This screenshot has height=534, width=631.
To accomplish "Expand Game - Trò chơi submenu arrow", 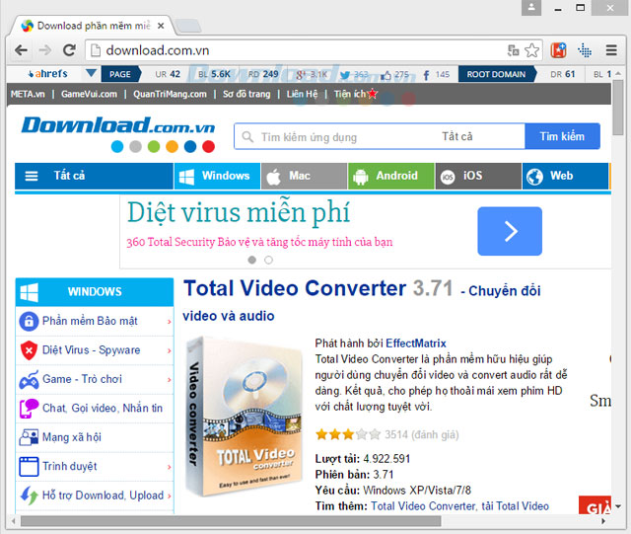I will coord(169,380).
